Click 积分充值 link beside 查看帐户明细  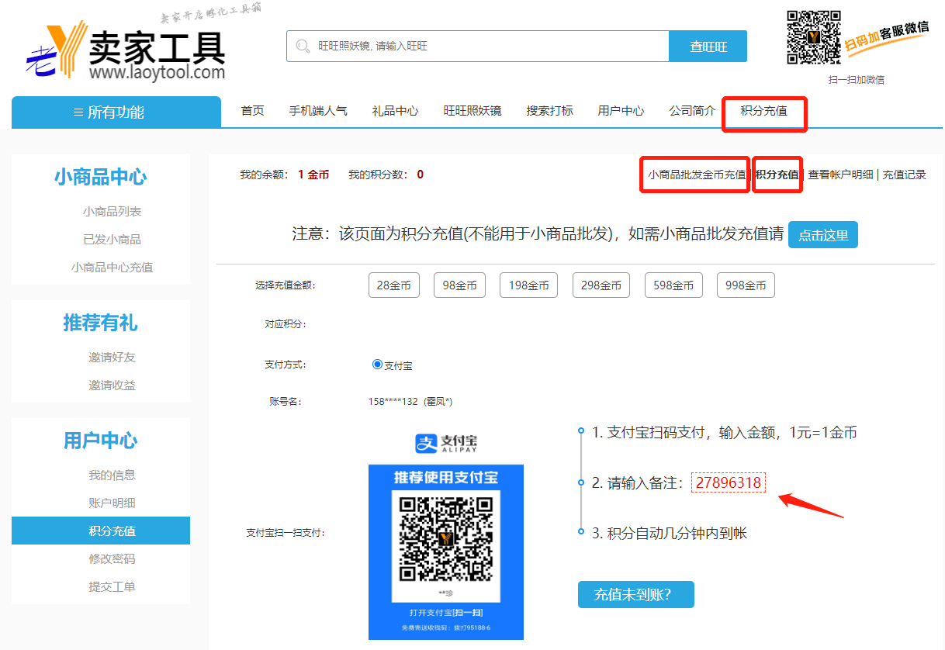(777, 175)
